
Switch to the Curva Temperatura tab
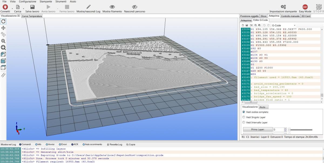pyautogui.click(x=32, y=16)
